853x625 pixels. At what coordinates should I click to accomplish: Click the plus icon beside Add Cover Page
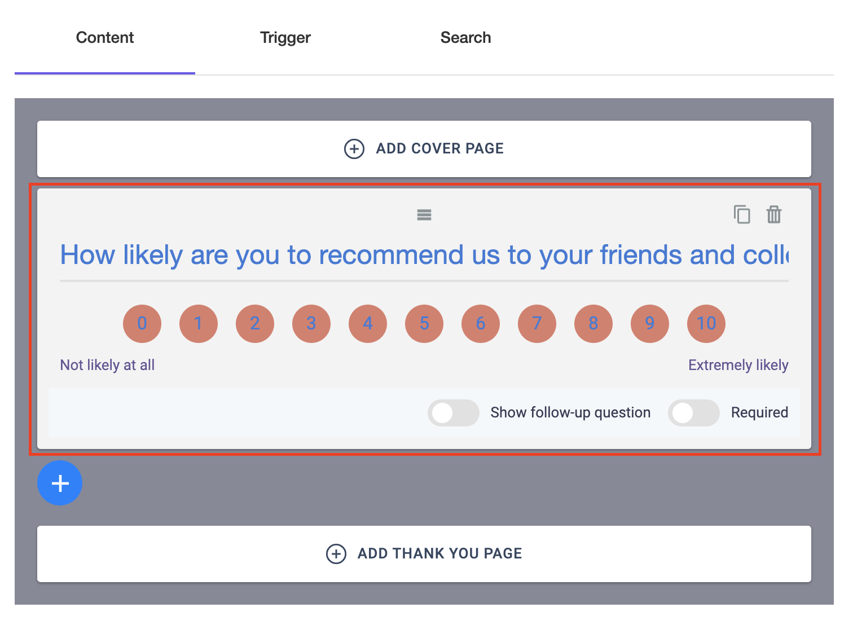(x=354, y=149)
